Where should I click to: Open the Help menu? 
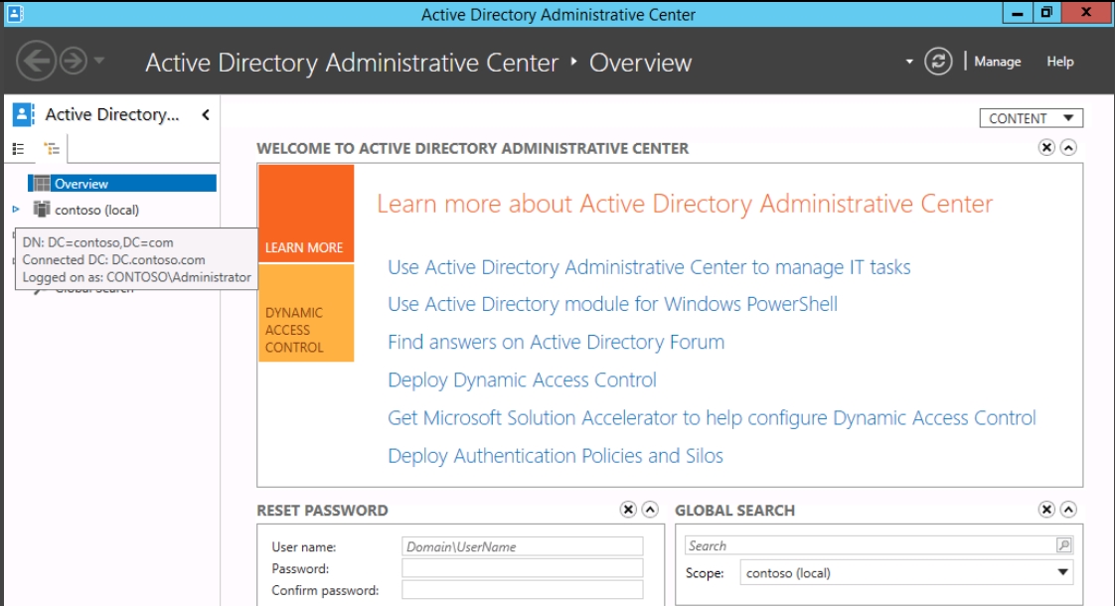(x=1059, y=62)
